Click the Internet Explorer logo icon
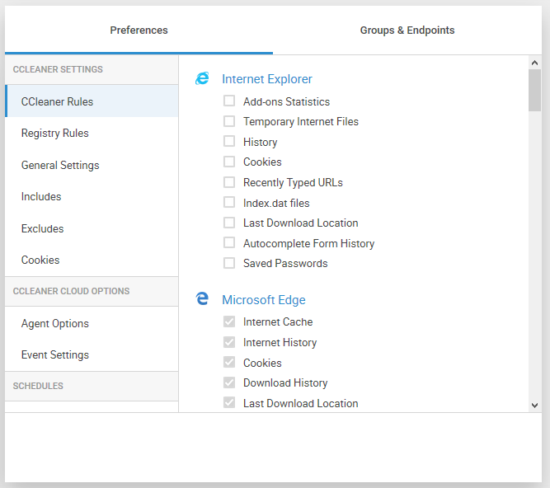The width and height of the screenshot is (550, 488). (202, 79)
